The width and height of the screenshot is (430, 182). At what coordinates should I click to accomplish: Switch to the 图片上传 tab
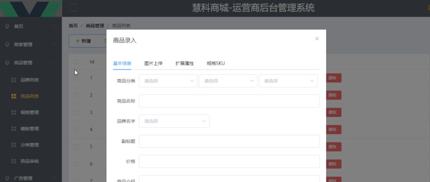153,63
